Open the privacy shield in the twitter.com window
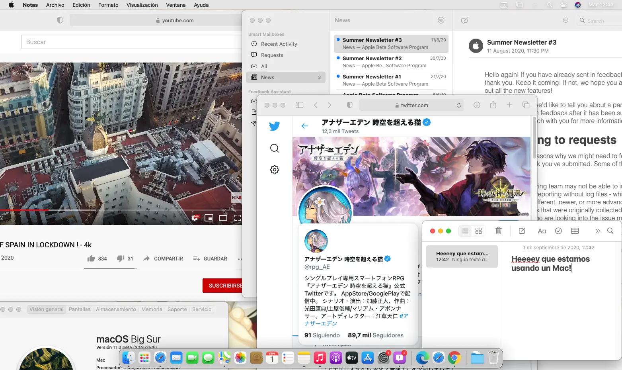Image resolution: width=622 pixels, height=370 pixels. [349, 105]
